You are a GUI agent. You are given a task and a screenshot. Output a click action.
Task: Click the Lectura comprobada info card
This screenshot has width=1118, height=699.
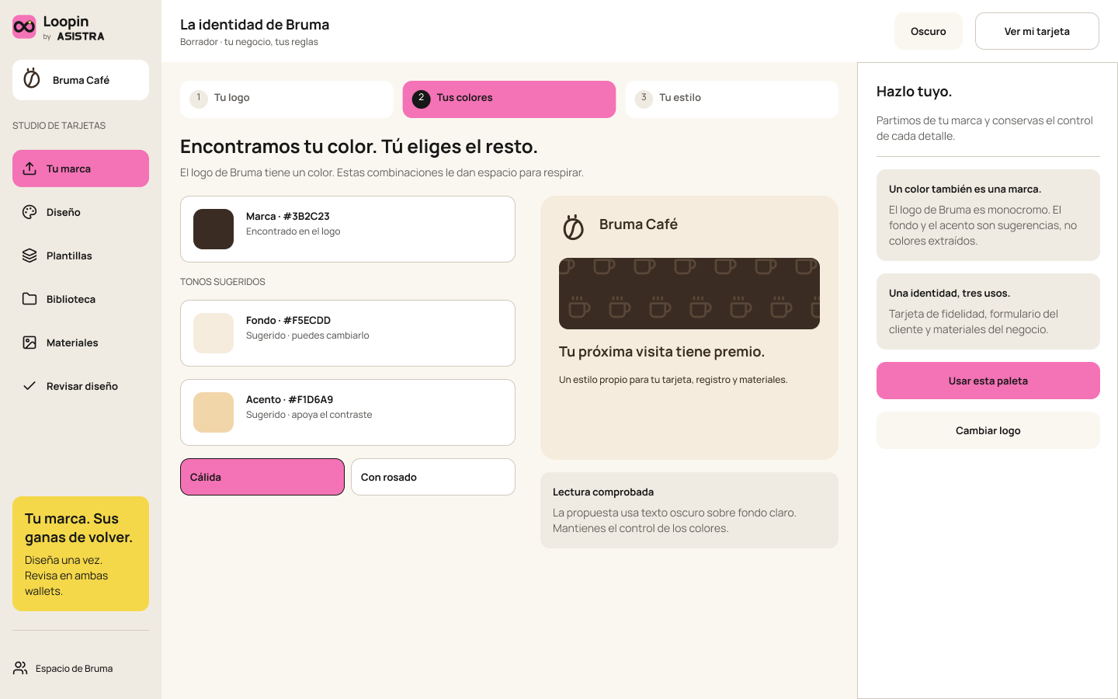coord(689,510)
